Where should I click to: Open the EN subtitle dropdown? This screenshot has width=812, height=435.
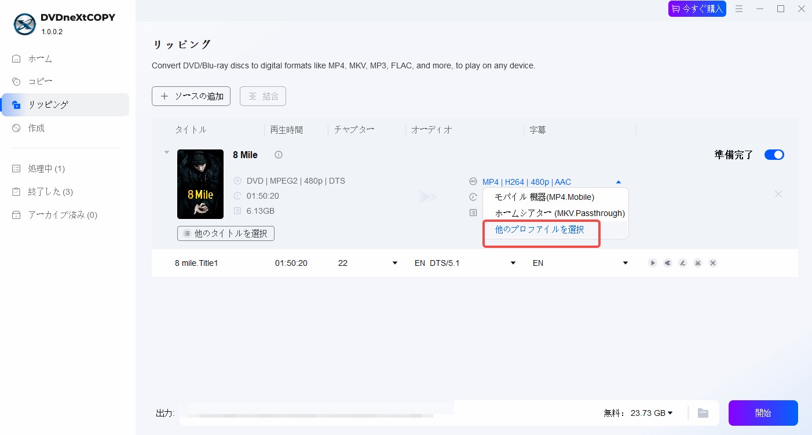pyautogui.click(x=580, y=263)
